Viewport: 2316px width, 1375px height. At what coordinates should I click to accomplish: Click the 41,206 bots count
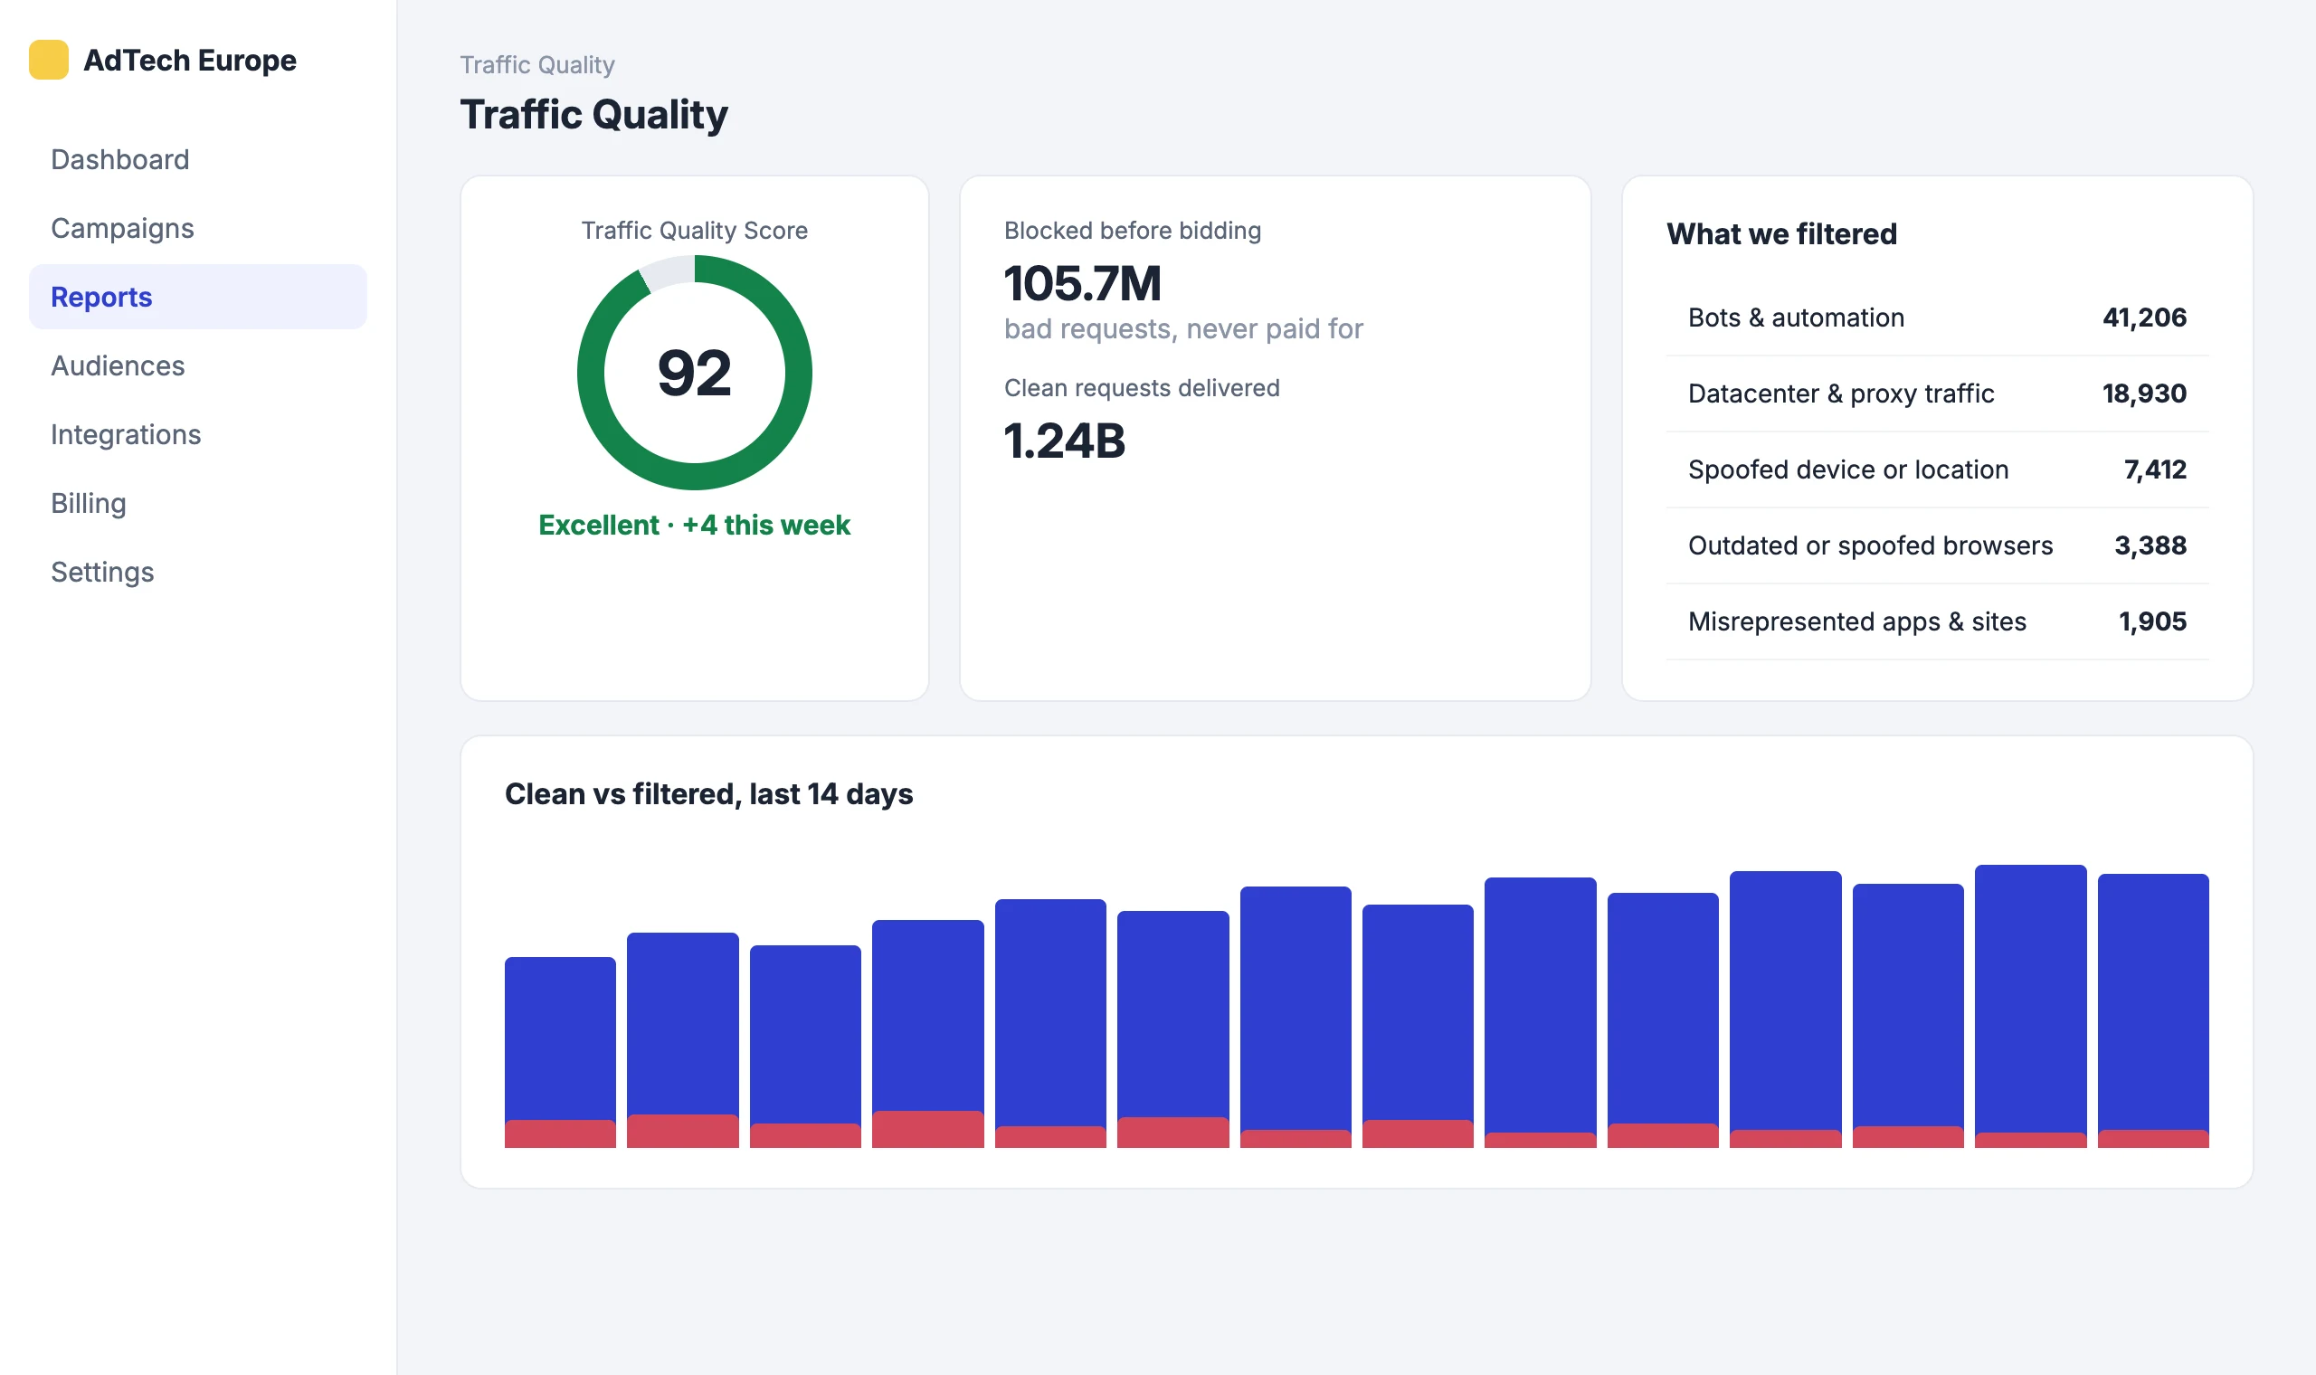(x=2144, y=318)
